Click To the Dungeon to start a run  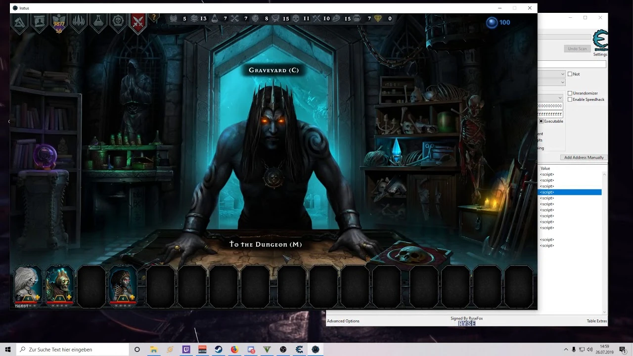point(266,244)
